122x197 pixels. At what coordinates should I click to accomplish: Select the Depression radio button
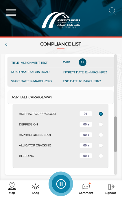tap(101, 124)
